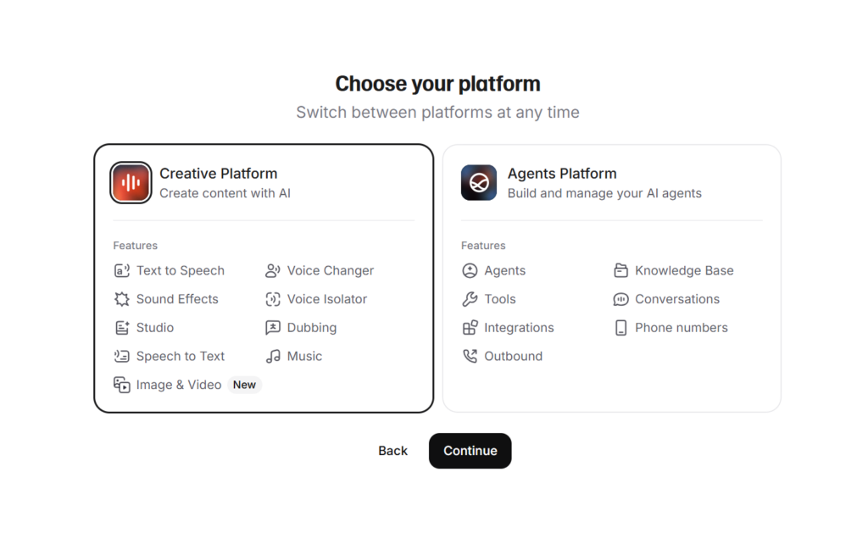Viewport: 868px width, 555px height.
Task: Click the Integrations icon
Action: point(470,328)
